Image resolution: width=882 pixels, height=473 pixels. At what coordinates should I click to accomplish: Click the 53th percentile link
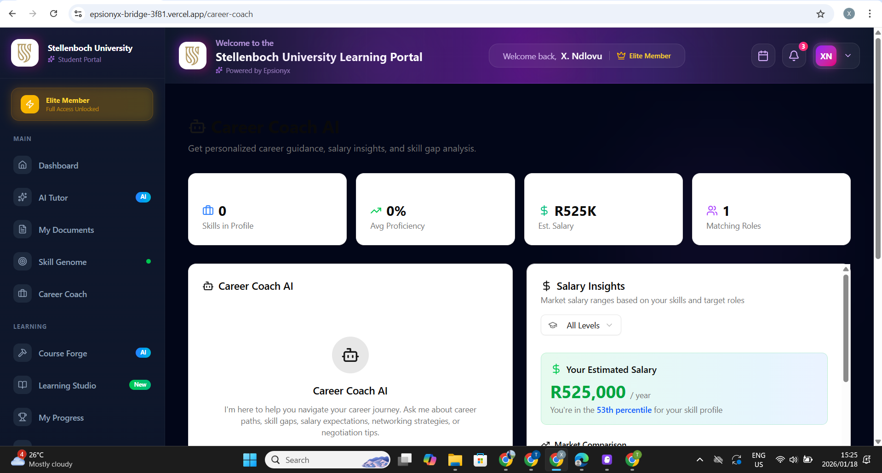click(x=624, y=410)
